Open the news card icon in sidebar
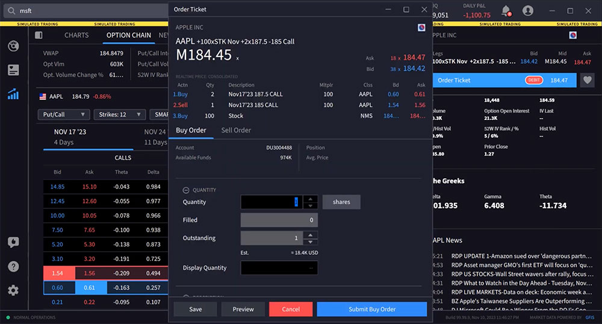Screen dimensions: 602x324 13,70
